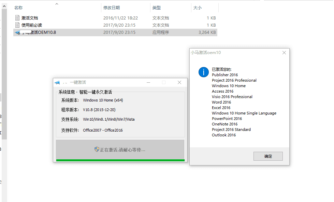Click Access 2016 in the list
The height and width of the screenshot is (202, 334).
(x=222, y=91)
